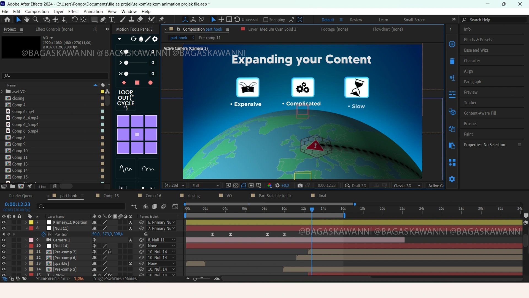Open the Animation menu
Viewport: 529px width, 298px height.
[93, 12]
